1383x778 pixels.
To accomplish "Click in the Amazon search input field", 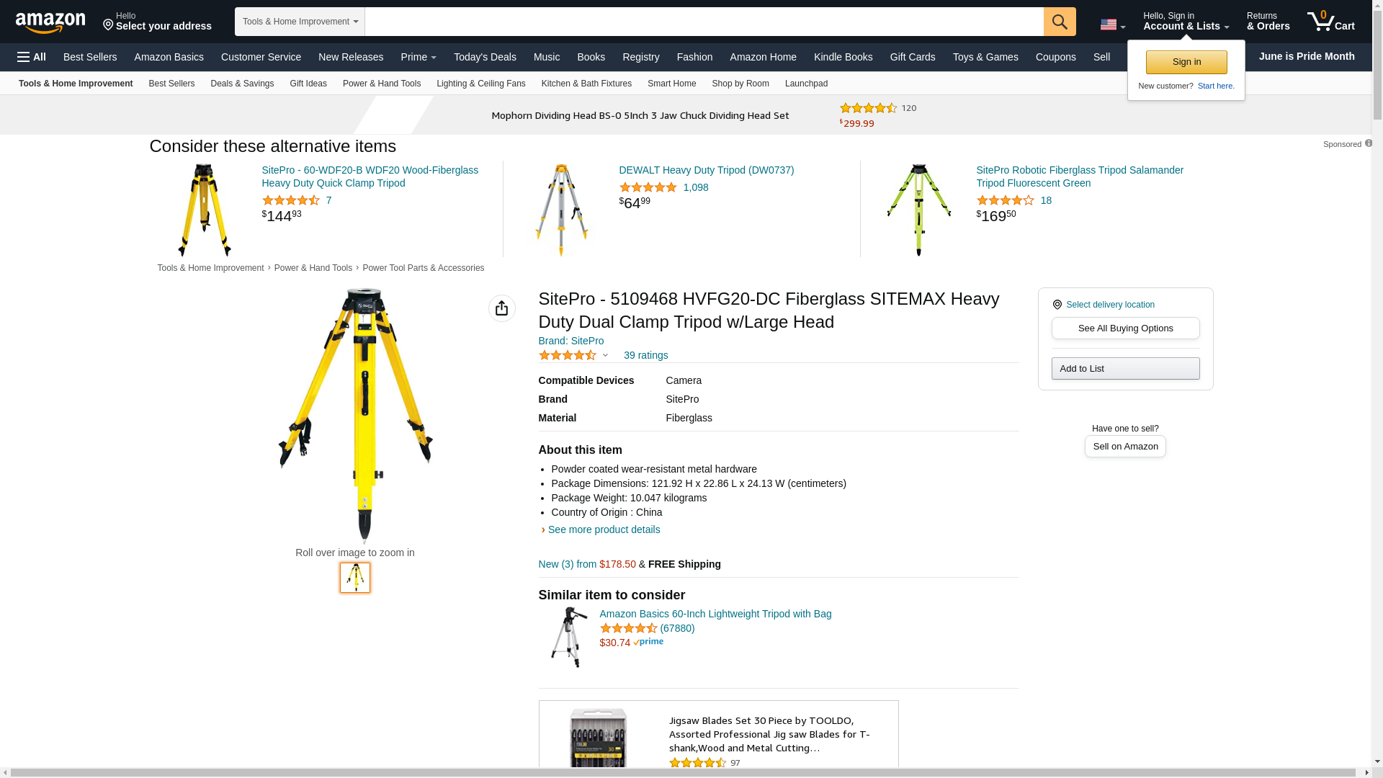I will 703,22.
